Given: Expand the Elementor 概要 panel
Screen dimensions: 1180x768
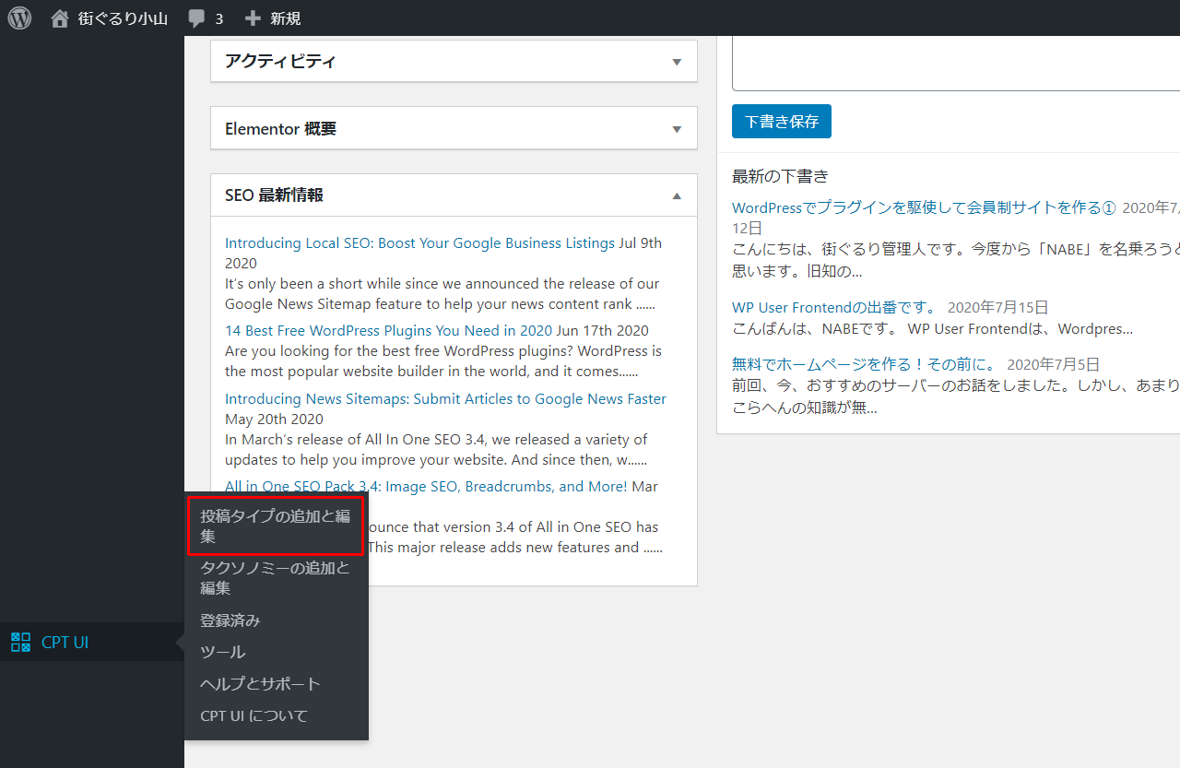Looking at the screenshot, I should [677, 129].
